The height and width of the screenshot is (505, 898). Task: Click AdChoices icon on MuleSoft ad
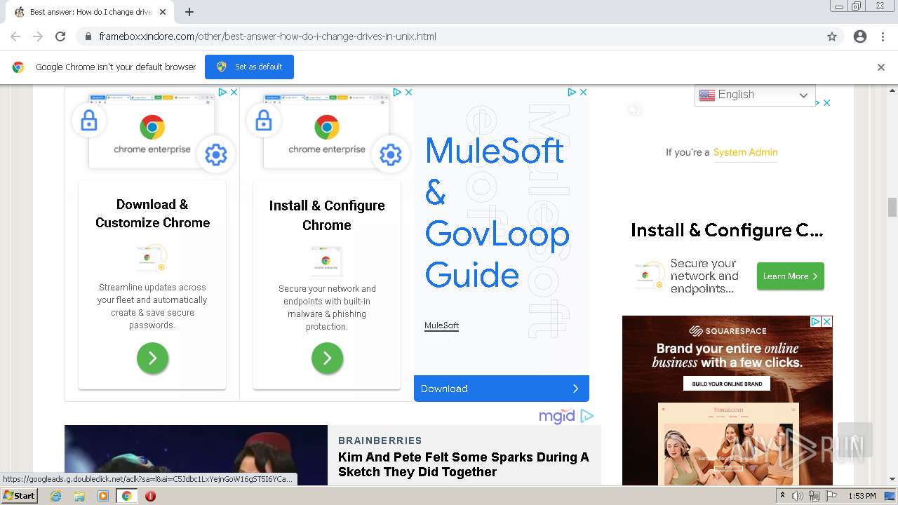(572, 92)
